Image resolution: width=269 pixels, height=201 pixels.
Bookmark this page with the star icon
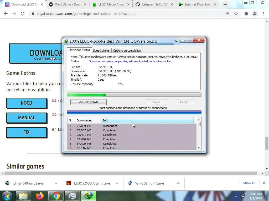(x=236, y=14)
